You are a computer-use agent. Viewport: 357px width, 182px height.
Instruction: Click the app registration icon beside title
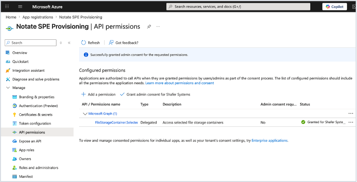pyautogui.click(x=10, y=29)
